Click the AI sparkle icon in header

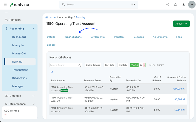(167, 5)
